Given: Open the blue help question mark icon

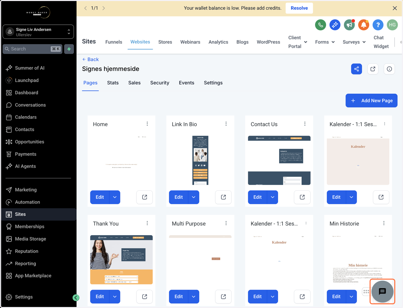Looking at the screenshot, I should pyautogui.click(x=378, y=25).
